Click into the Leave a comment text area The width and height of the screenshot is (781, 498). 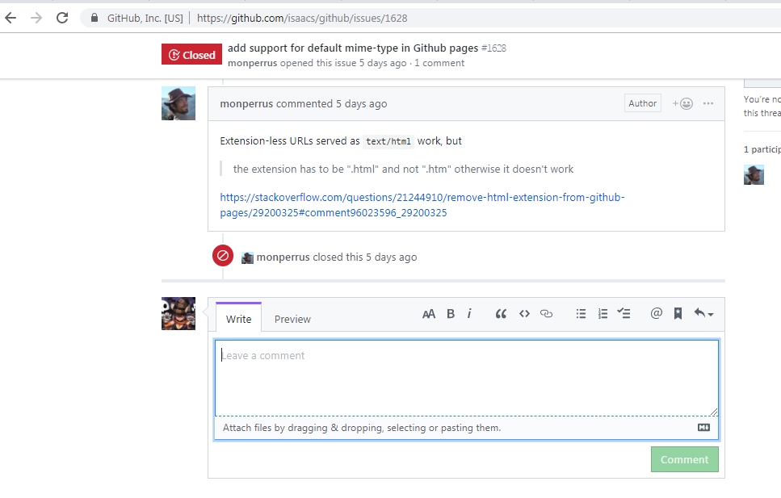tap(467, 378)
